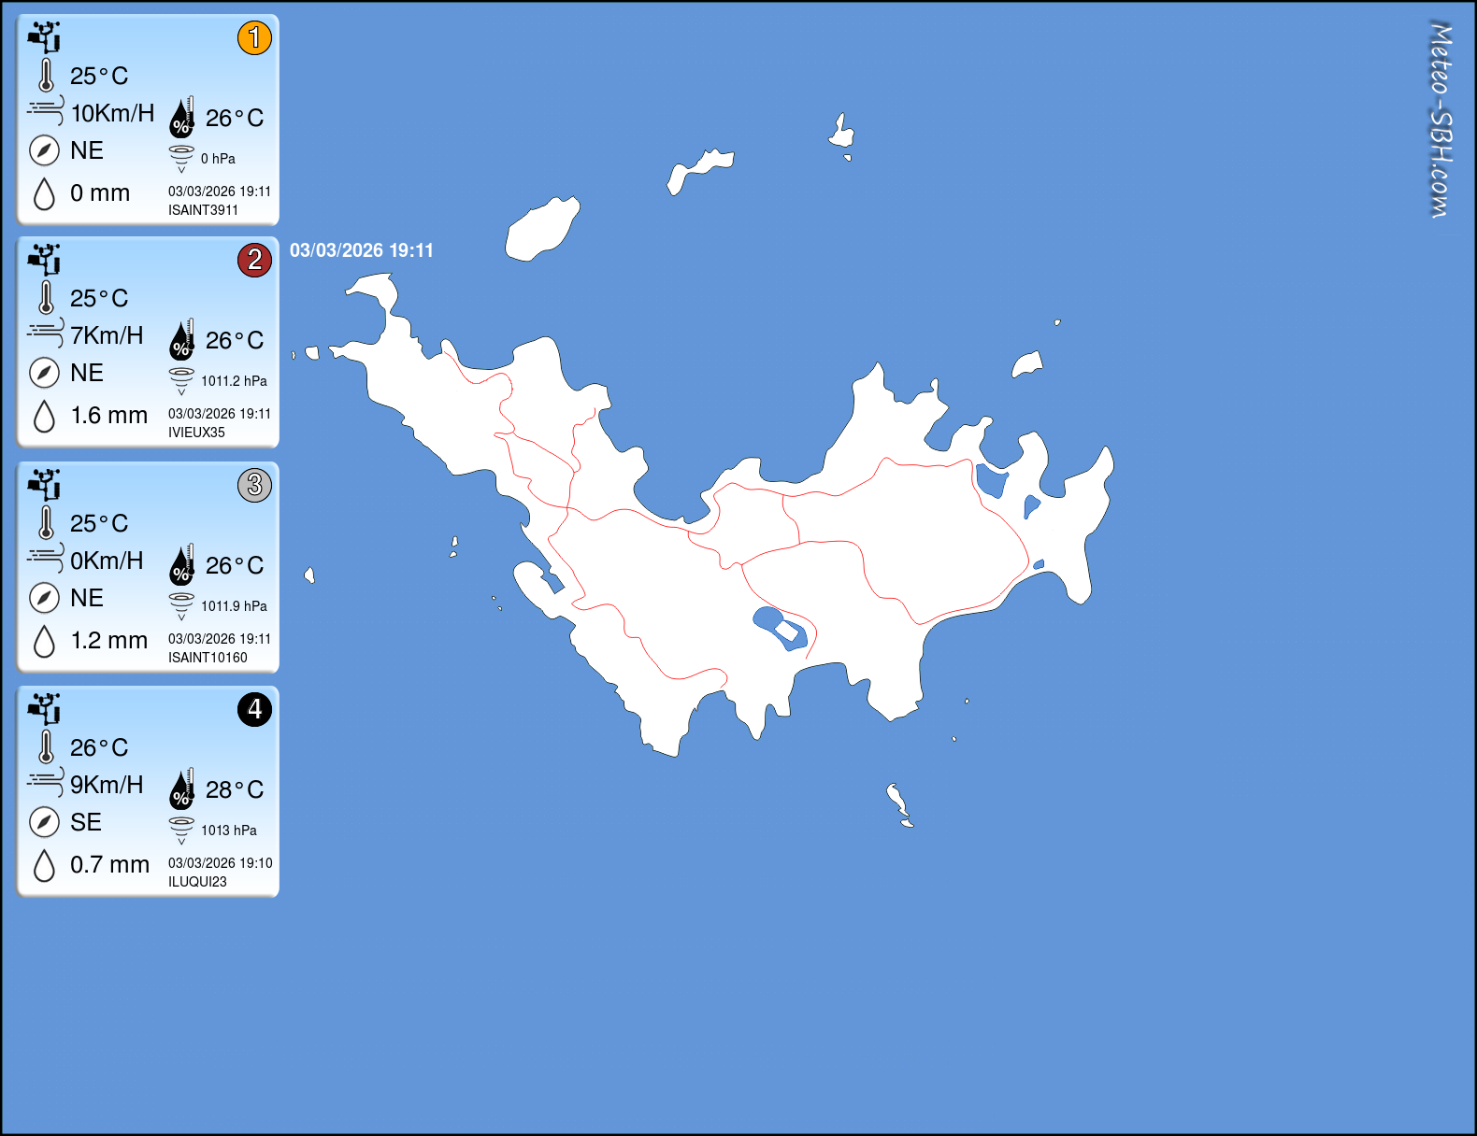Click the 1013 hPa pressure reading
Viewport: 1477px width, 1136px height.
click(x=229, y=831)
